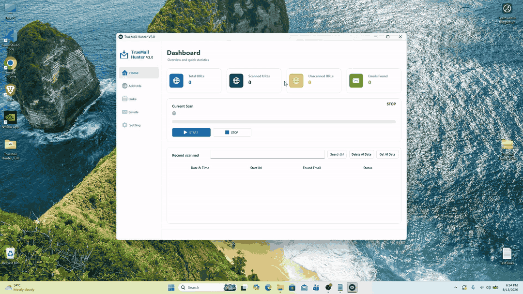
Task: Click the Found Email column header
Action: 312,168
